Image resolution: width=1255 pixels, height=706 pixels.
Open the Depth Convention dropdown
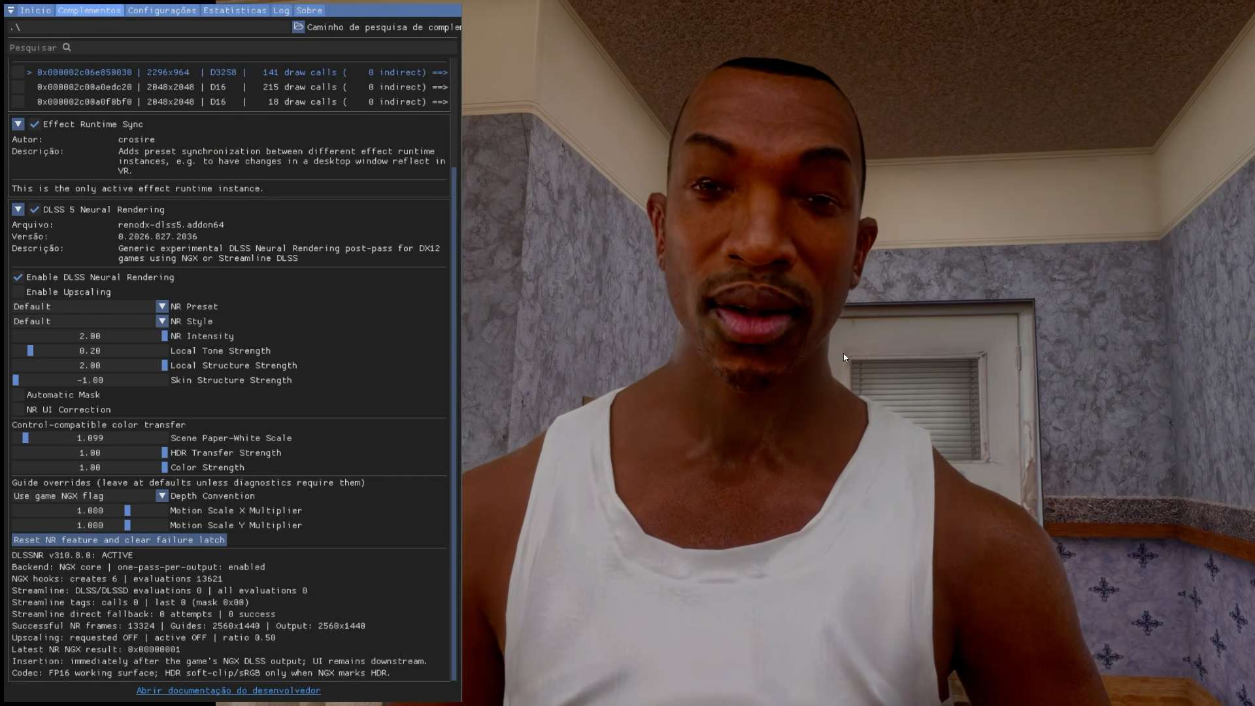pos(90,496)
